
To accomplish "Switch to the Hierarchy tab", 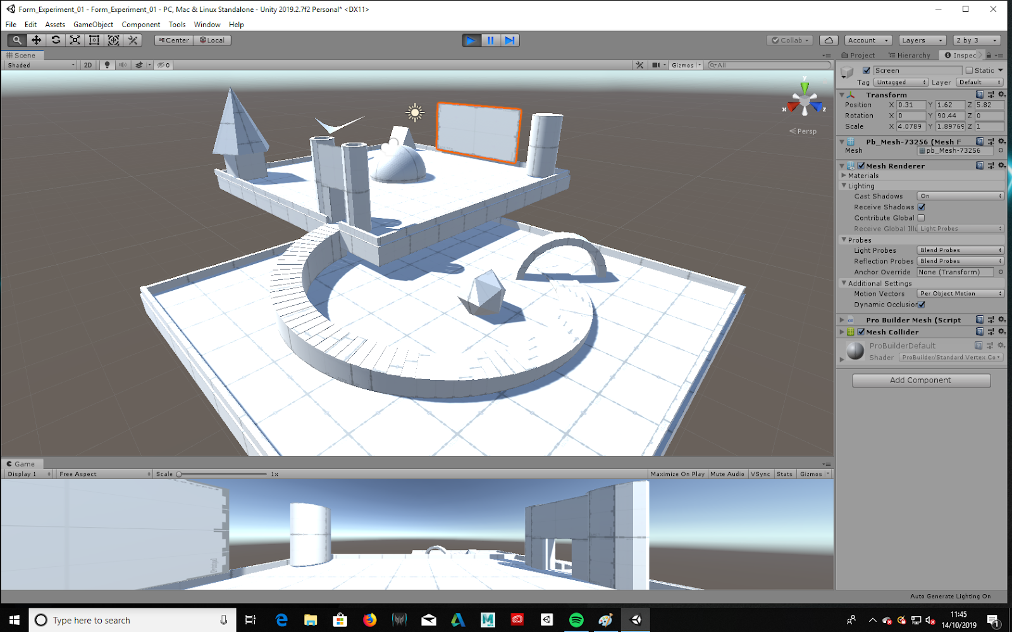I will point(910,56).
